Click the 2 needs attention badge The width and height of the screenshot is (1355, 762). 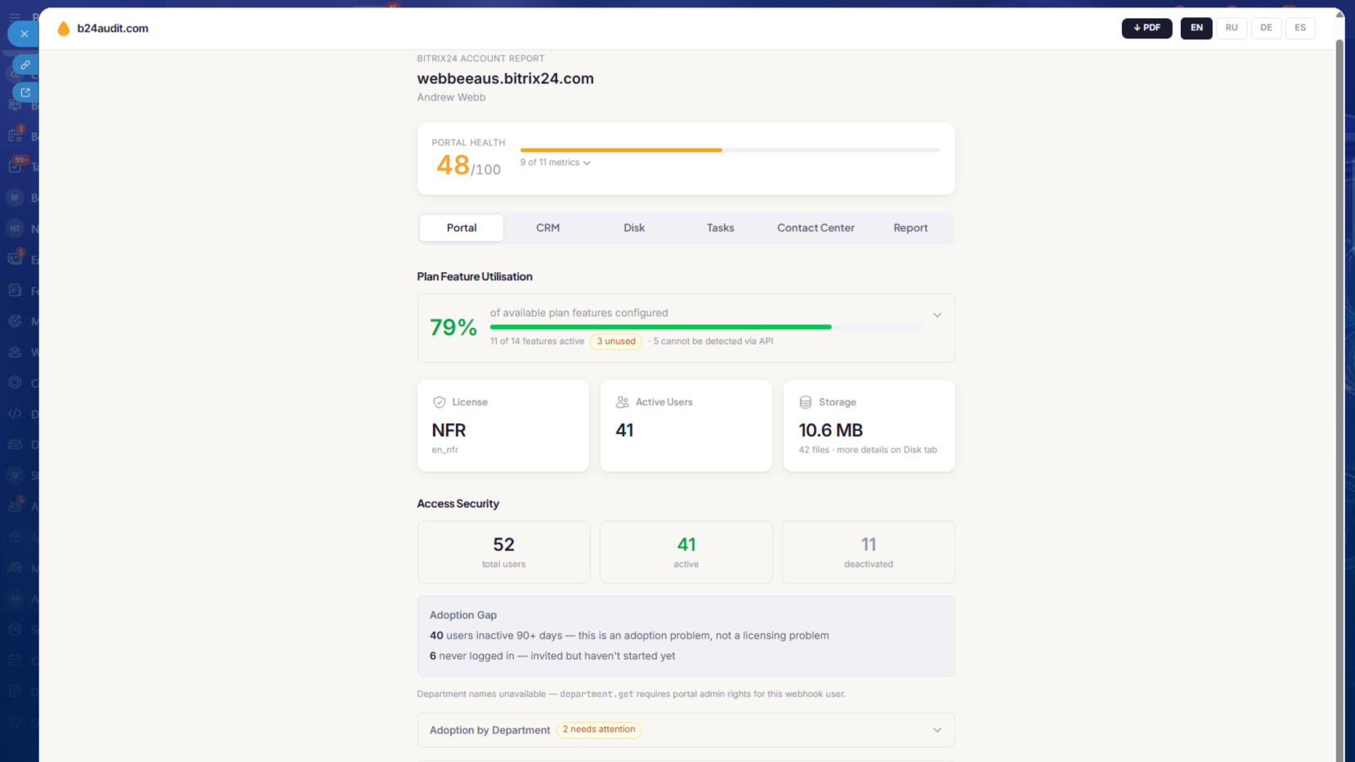click(x=599, y=729)
